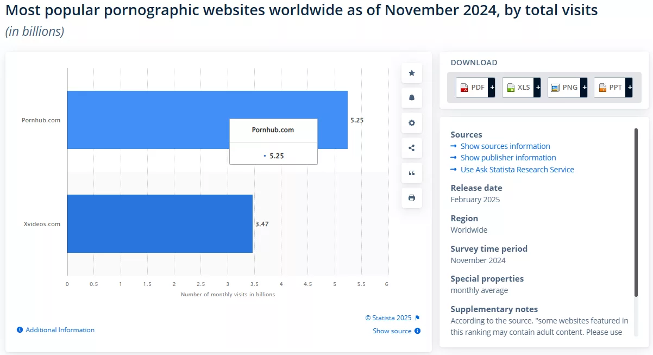The height and width of the screenshot is (355, 653).
Task: Click the Worldwide region value
Action: click(x=469, y=230)
